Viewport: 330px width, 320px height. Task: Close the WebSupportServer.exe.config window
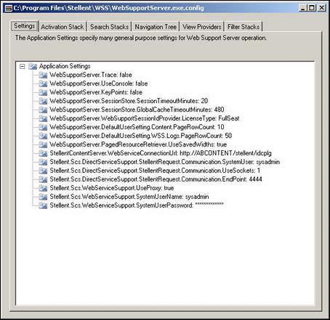click(322, 8)
